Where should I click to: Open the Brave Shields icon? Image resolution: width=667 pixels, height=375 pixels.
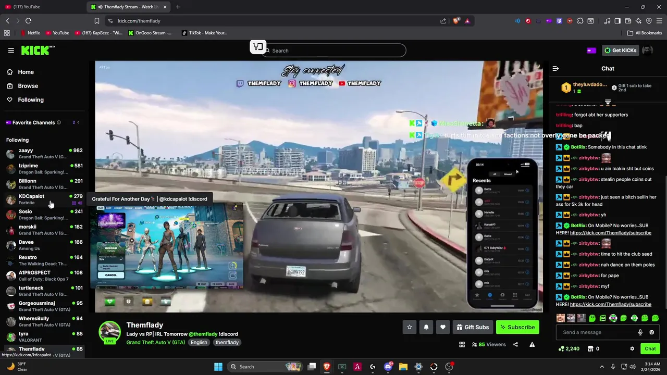tap(456, 21)
